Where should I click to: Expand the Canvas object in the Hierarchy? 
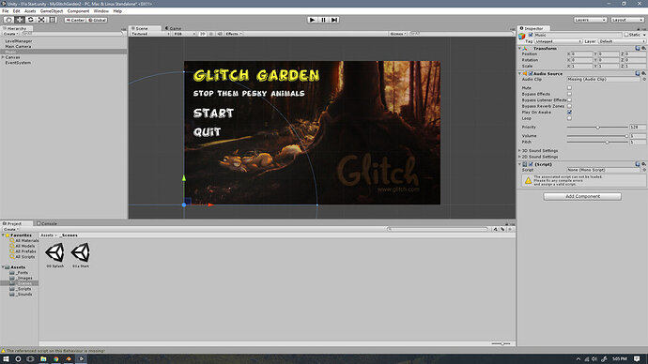pyautogui.click(x=3, y=57)
